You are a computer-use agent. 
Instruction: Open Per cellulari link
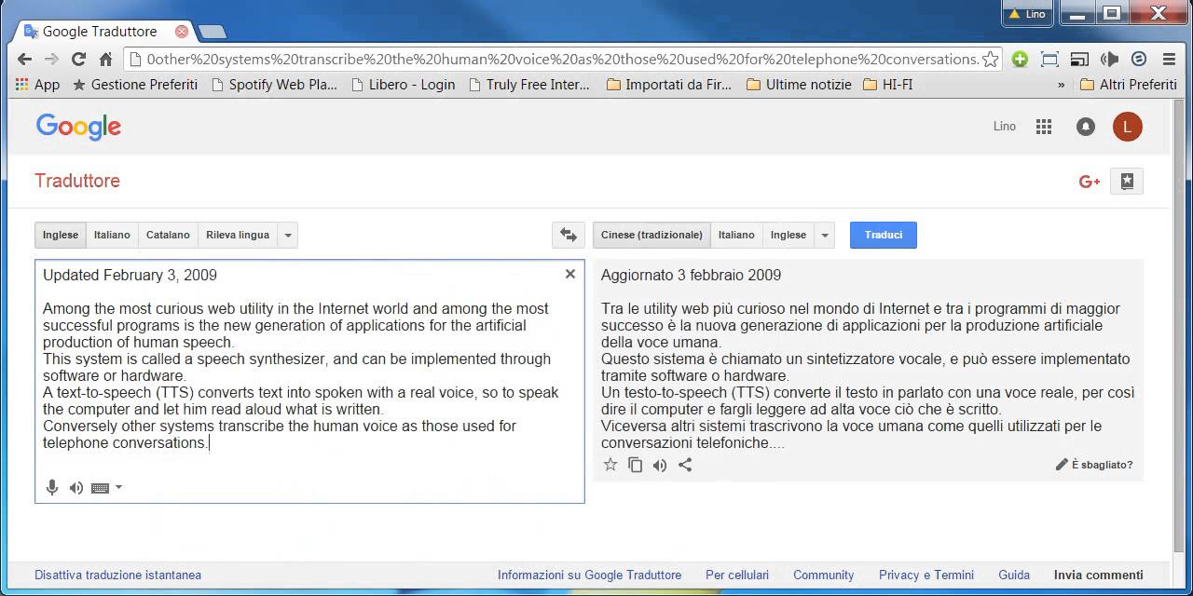pyautogui.click(x=737, y=575)
